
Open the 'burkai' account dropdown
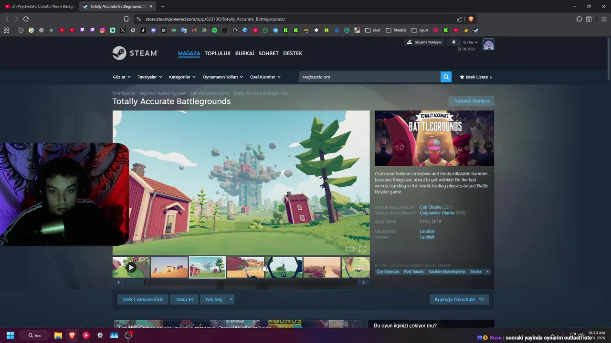click(x=470, y=42)
